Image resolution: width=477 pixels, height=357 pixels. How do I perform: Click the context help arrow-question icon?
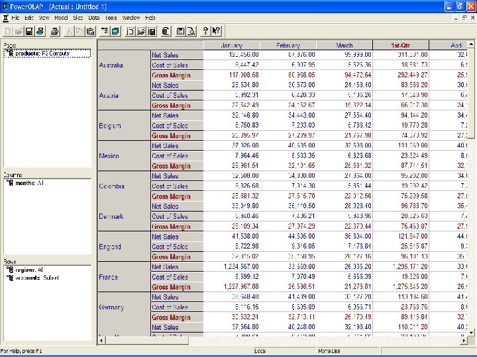pos(216,31)
